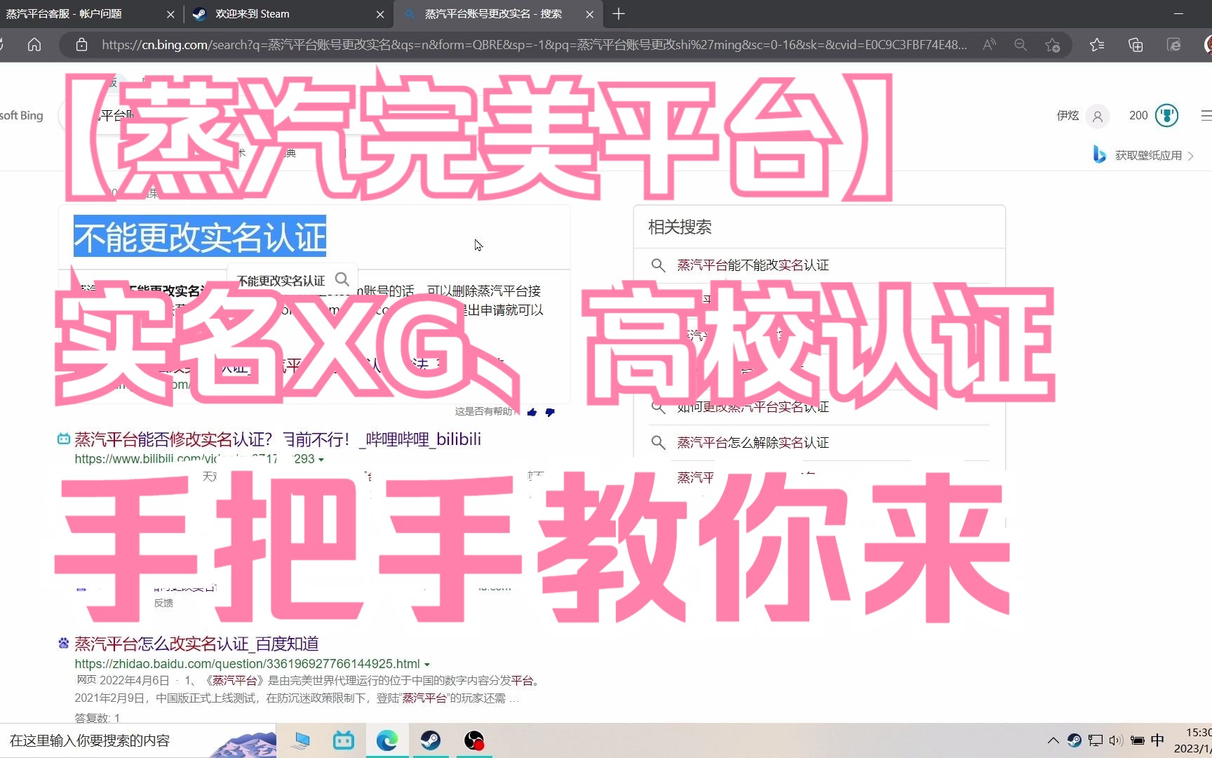Click the 反馈 feedback link
Screen dimensions: 1212x758
click(163, 603)
